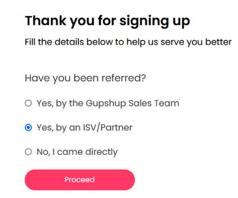Click the 'Yes, by the Gupshup Sales Team' label

tap(108, 103)
